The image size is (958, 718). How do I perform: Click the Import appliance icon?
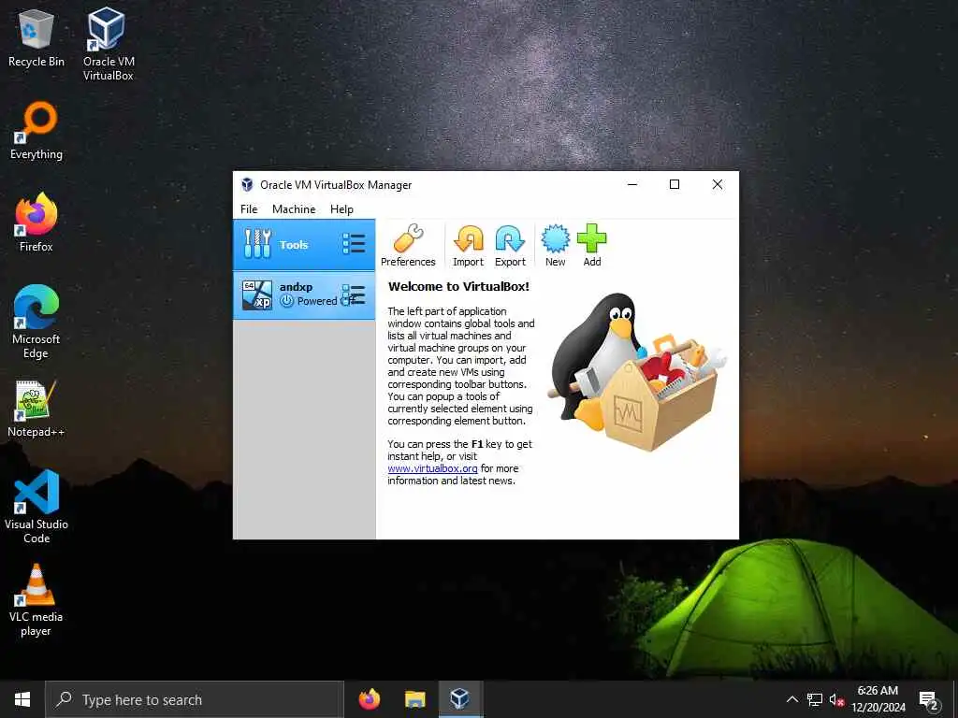[x=468, y=246]
